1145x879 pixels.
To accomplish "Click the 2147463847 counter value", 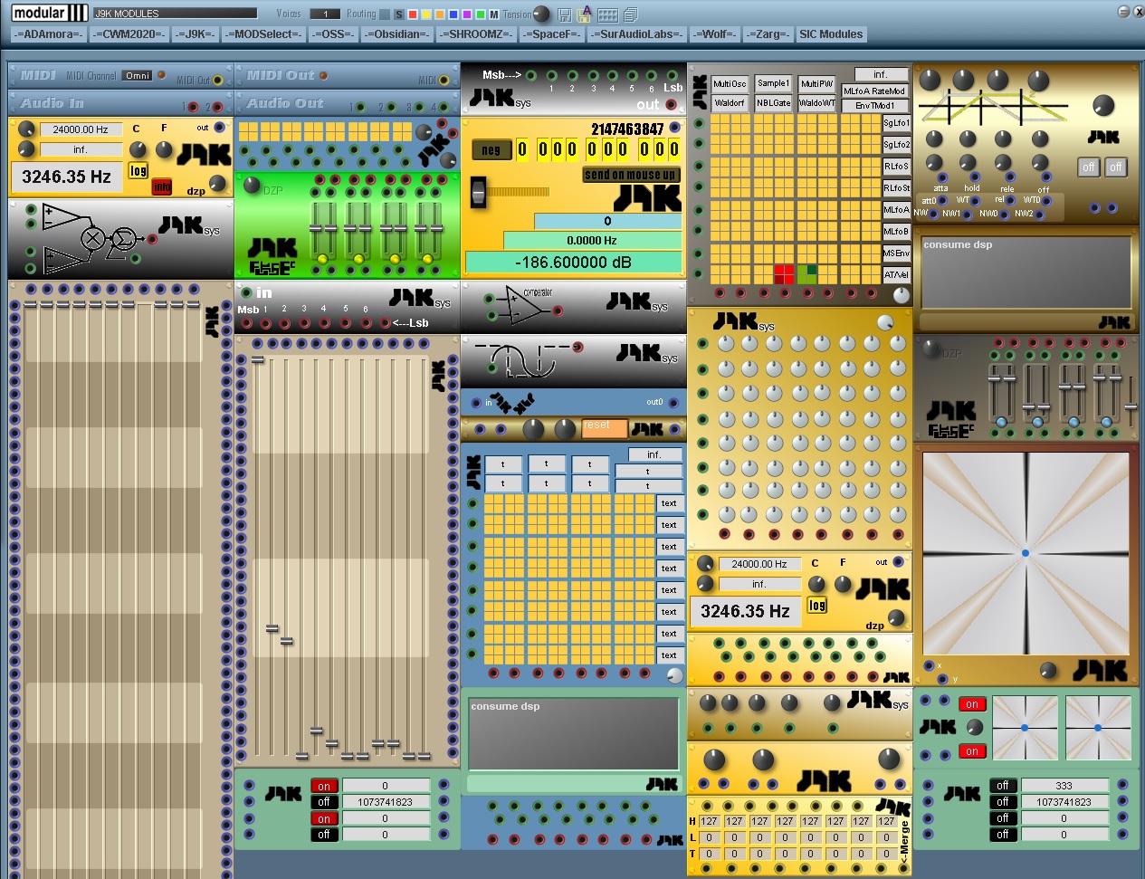I will [x=627, y=129].
